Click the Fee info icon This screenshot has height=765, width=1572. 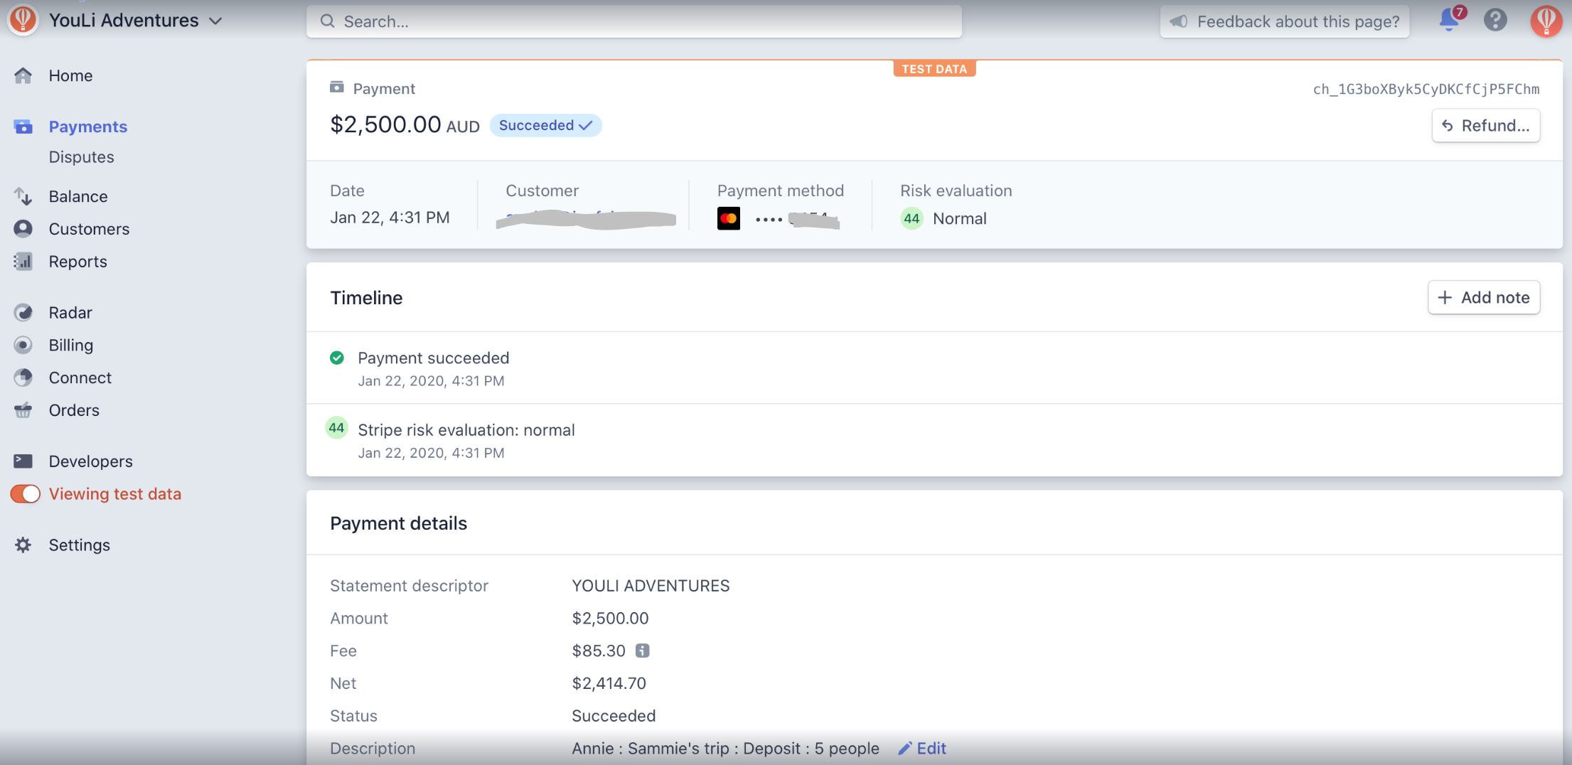coord(642,651)
